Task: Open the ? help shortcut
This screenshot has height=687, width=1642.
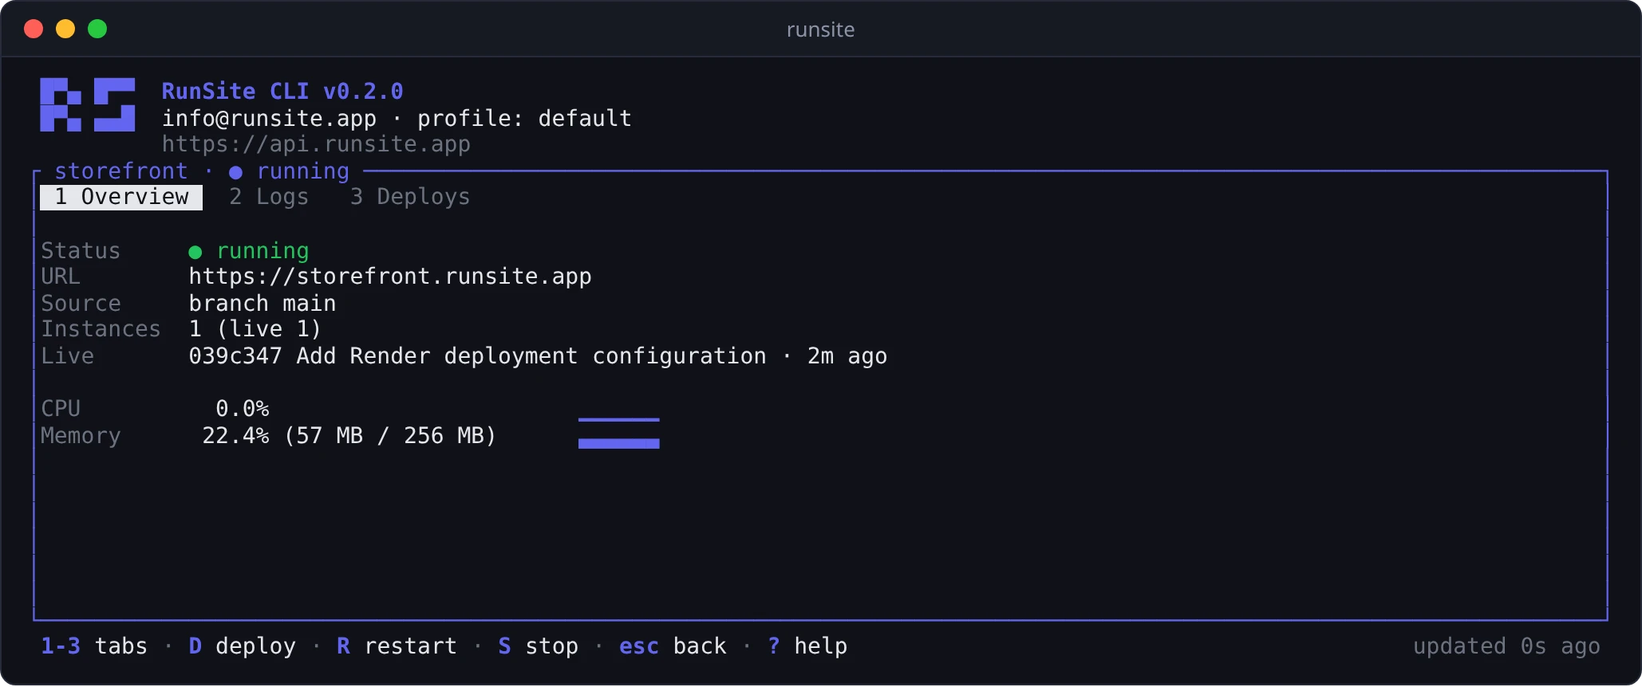Action: click(x=807, y=646)
